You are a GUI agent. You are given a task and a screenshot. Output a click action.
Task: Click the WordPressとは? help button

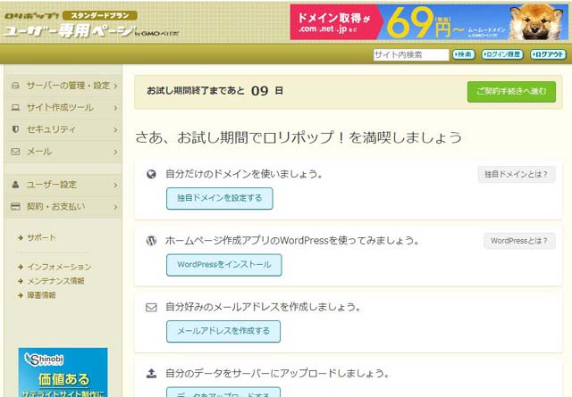(x=519, y=241)
